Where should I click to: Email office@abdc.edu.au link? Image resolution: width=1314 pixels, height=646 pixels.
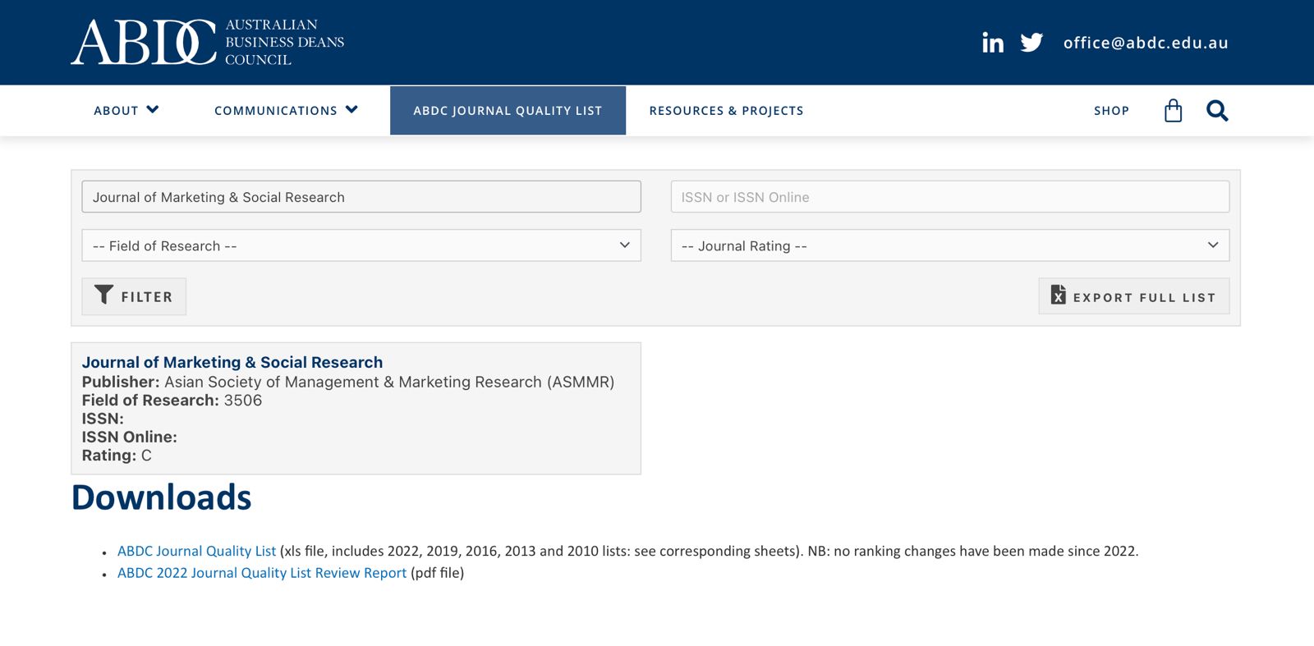point(1146,43)
